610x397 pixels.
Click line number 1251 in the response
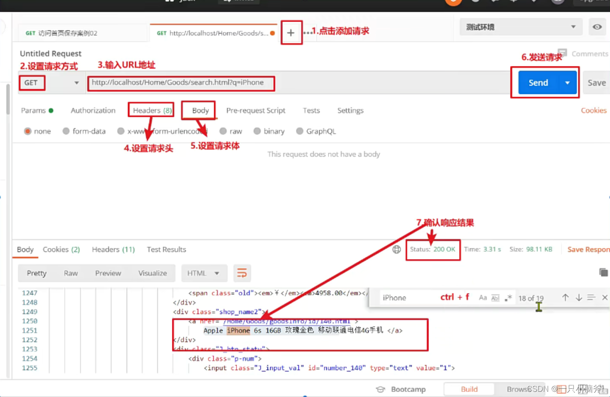click(30, 330)
